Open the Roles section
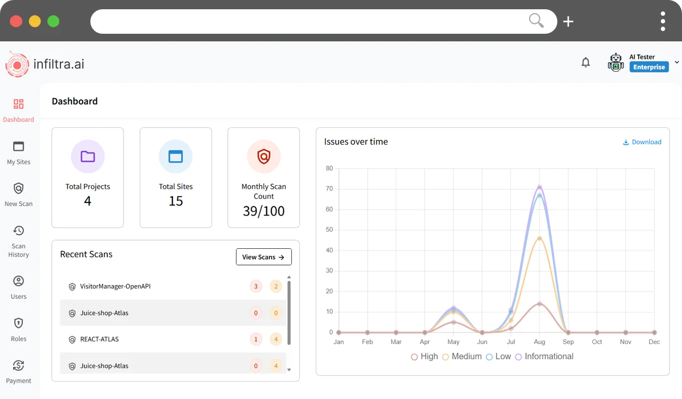The height and width of the screenshot is (399, 682). coord(19,329)
